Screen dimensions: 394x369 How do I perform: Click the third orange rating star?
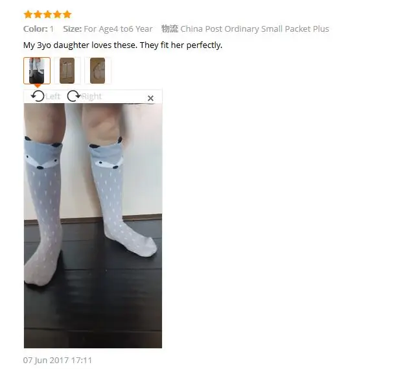pyautogui.click(x=47, y=14)
